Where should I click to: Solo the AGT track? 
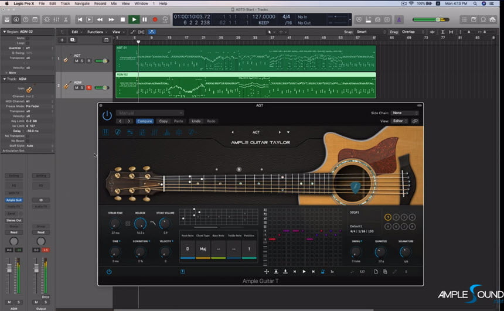point(81,61)
